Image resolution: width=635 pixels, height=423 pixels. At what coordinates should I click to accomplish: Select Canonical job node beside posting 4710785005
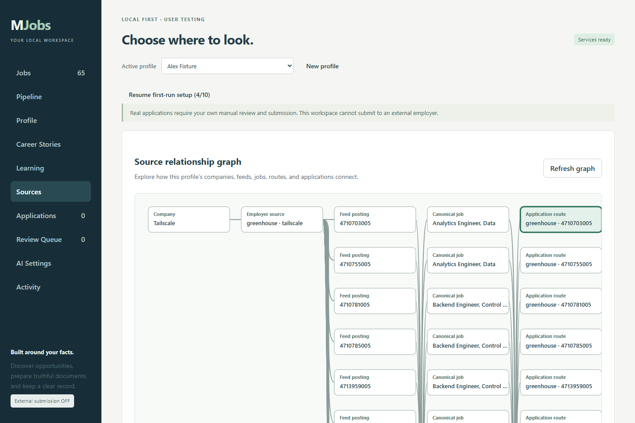pos(468,341)
